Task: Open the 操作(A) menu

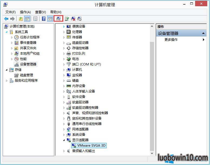Action: (25, 12)
